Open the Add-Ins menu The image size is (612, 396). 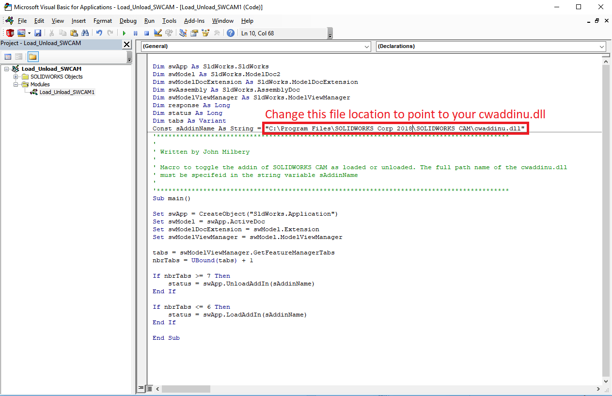pyautogui.click(x=194, y=21)
